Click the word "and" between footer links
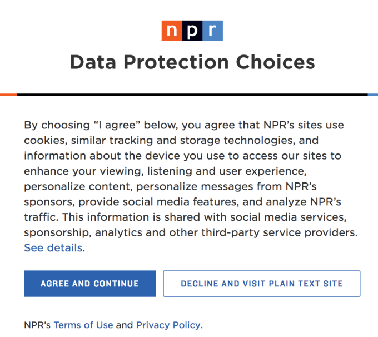378x337 pixels. pyautogui.click(x=125, y=325)
